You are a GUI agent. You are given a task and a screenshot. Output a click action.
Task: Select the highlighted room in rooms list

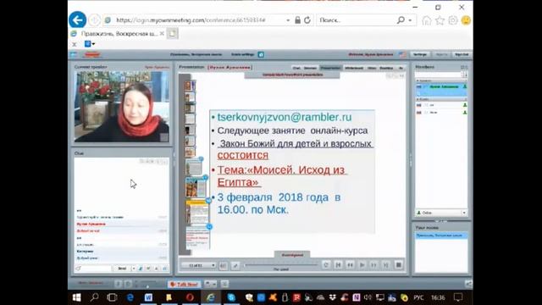[x=441, y=236]
